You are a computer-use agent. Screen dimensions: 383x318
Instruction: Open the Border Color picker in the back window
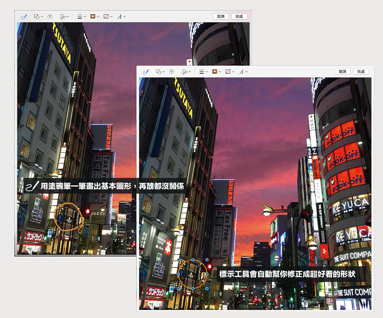(93, 16)
